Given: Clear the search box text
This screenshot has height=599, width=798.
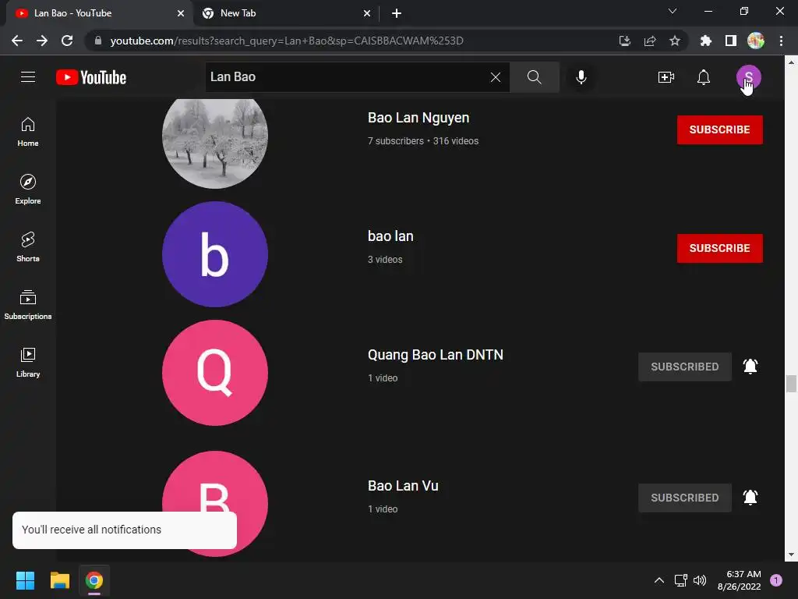Looking at the screenshot, I should [x=495, y=77].
